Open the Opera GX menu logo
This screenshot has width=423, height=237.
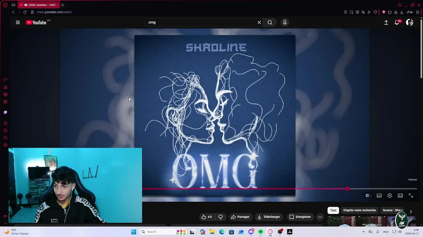pos(5,5)
